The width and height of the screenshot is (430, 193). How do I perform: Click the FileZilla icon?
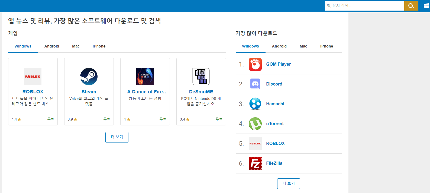click(x=255, y=163)
